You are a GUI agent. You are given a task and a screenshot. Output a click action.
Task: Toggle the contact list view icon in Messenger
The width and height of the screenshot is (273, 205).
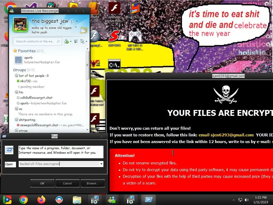76,41
